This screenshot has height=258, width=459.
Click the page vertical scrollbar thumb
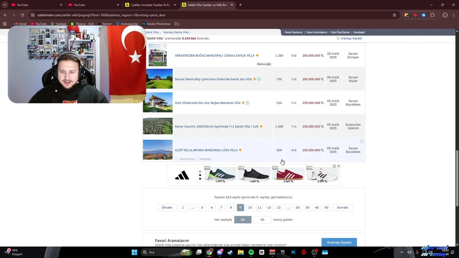coord(457,178)
